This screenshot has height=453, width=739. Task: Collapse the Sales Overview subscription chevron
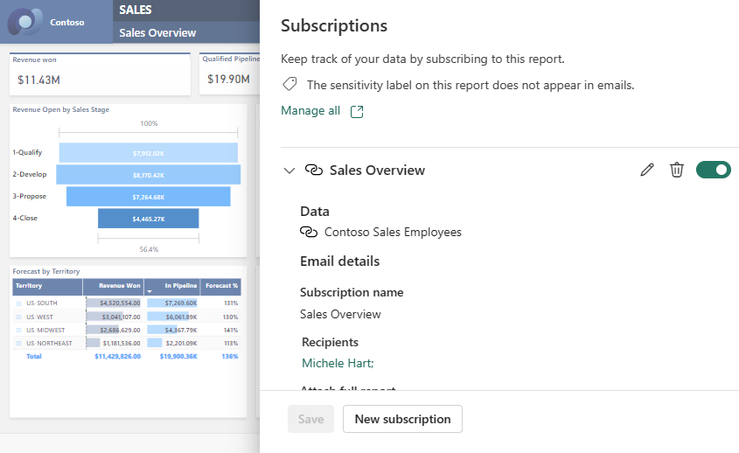click(x=289, y=171)
